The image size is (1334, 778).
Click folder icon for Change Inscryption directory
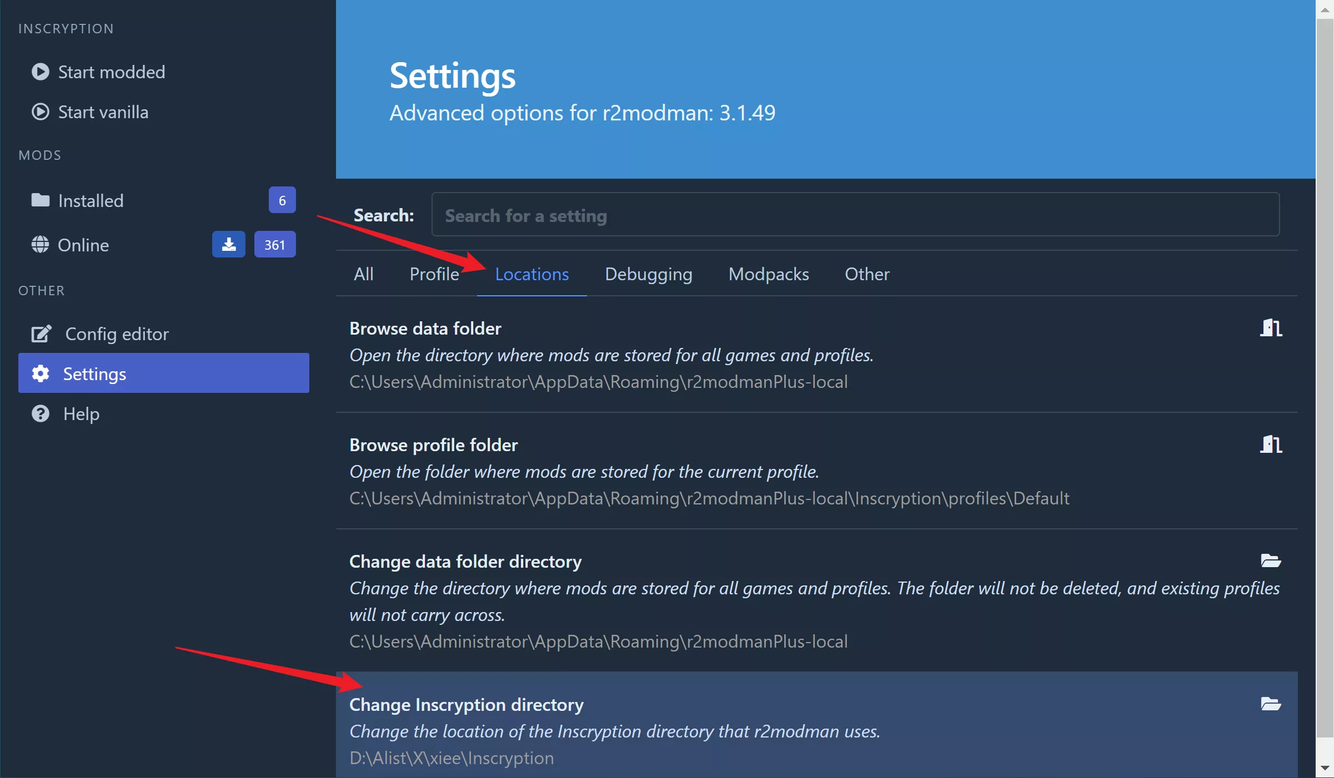[x=1271, y=704]
